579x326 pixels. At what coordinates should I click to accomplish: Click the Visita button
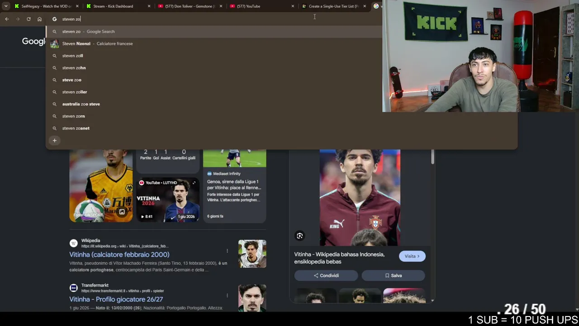pyautogui.click(x=412, y=256)
